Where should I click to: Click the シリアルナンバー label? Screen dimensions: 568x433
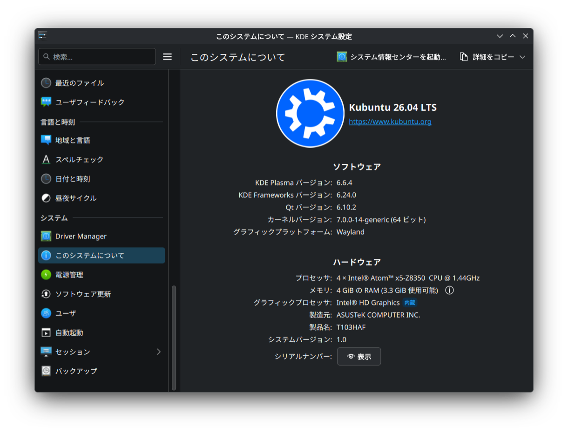pos(303,357)
